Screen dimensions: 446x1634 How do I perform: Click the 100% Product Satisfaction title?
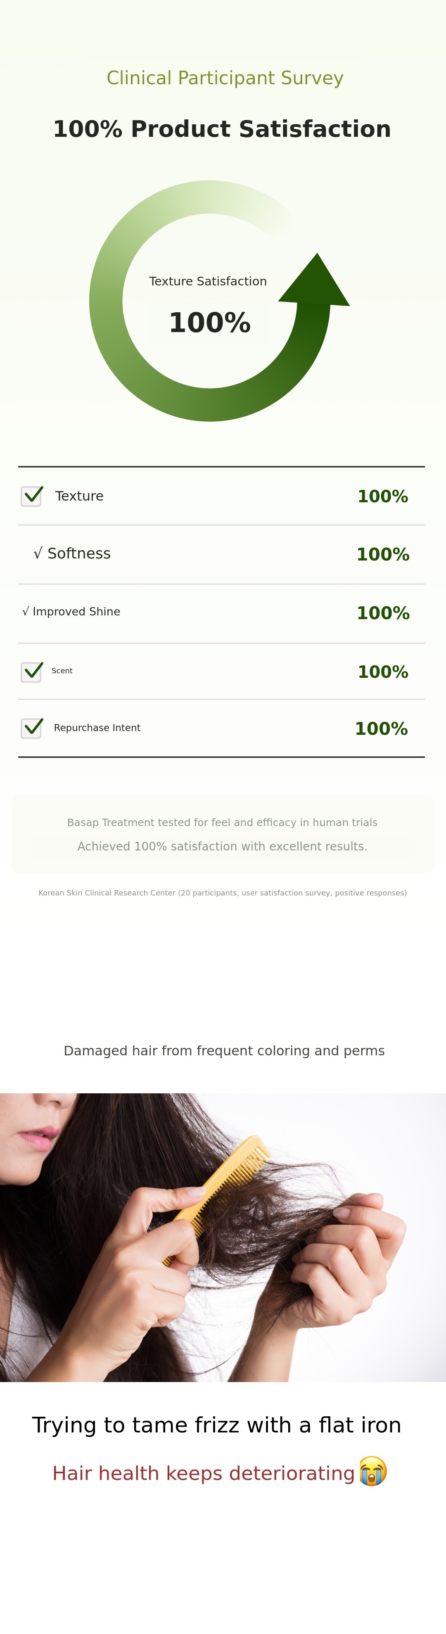pos(222,129)
